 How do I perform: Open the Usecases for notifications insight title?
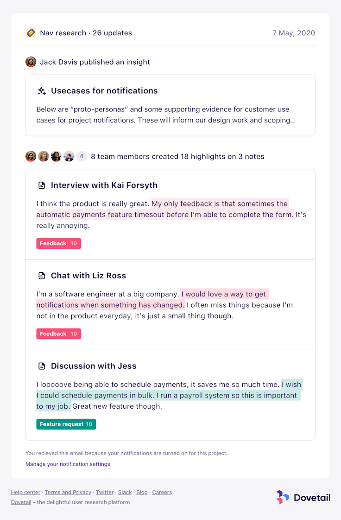point(104,91)
